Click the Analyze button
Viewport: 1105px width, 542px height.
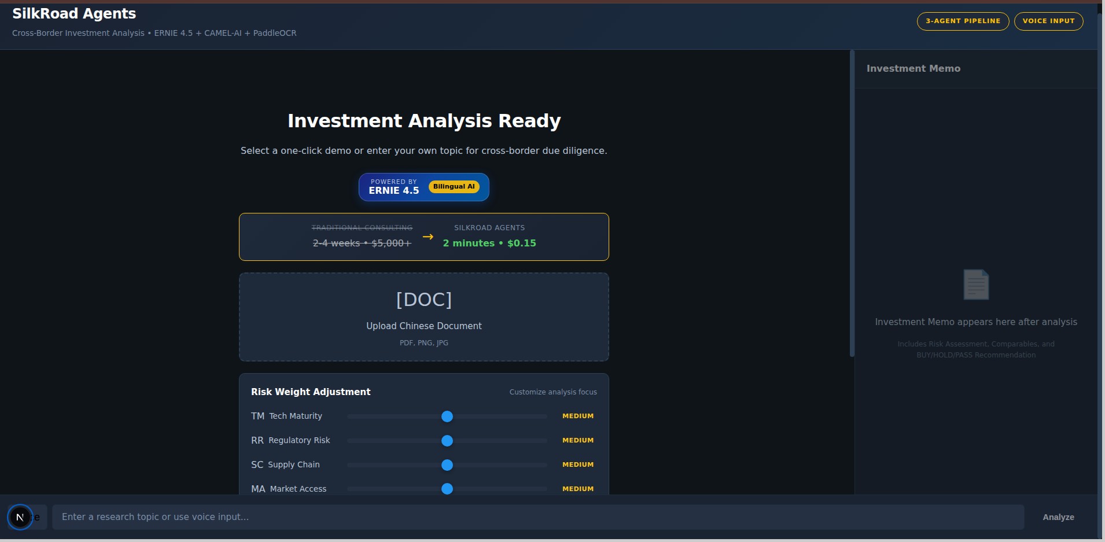(x=1058, y=517)
